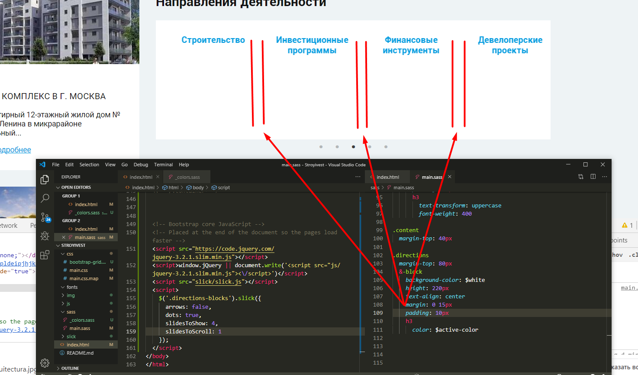Click Девелоперские проекты heading
The width and height of the screenshot is (638, 375).
click(510, 45)
